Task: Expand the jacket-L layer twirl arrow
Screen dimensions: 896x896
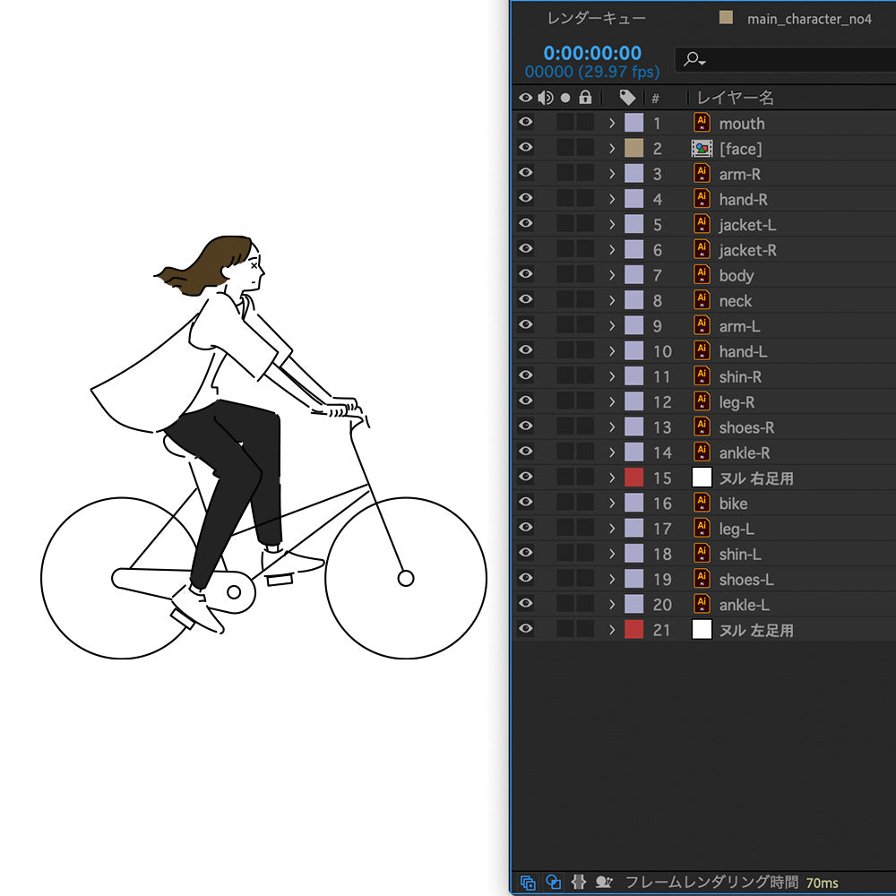Action: [612, 225]
